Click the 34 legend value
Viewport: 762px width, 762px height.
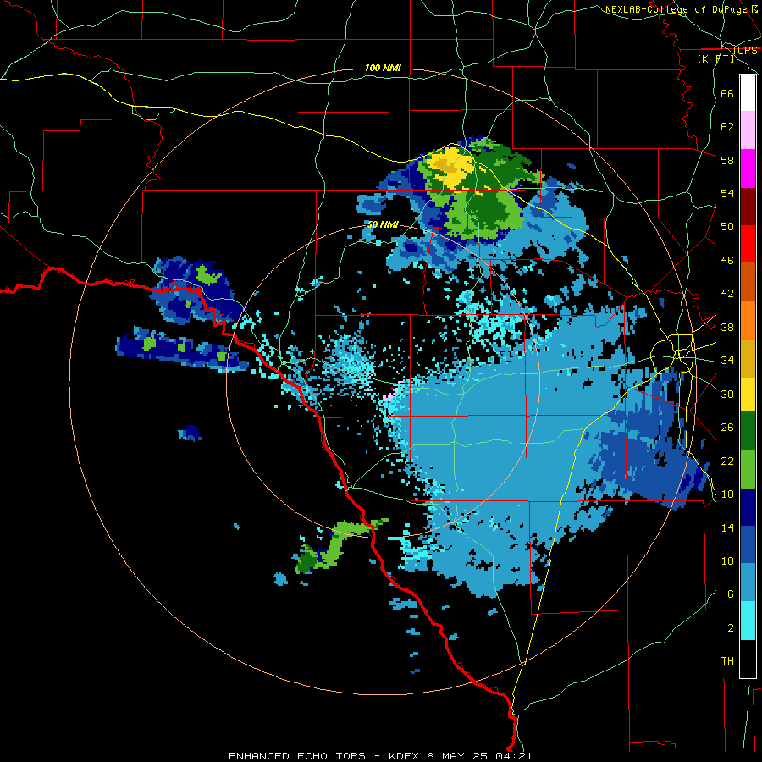(727, 361)
